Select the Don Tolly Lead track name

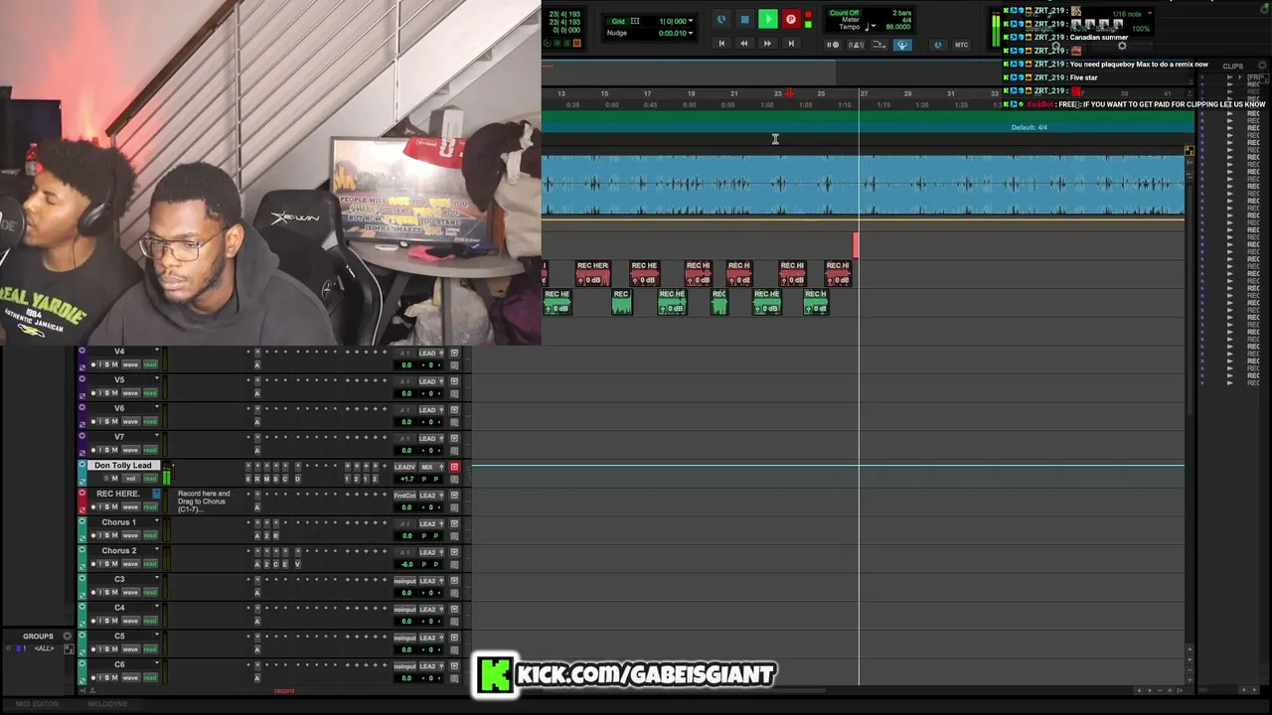click(123, 466)
